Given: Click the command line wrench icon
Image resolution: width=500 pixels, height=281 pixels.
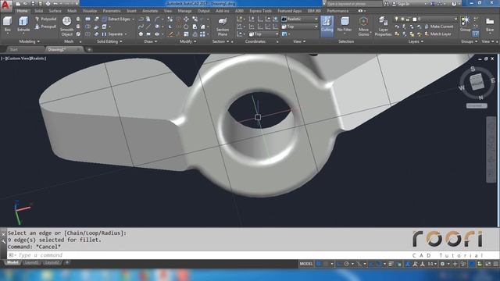Looking at the screenshot, I should [x=3, y=242].
